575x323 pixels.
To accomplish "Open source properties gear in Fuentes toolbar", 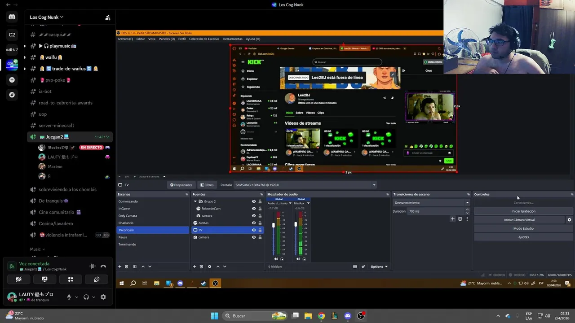I will pos(209,266).
